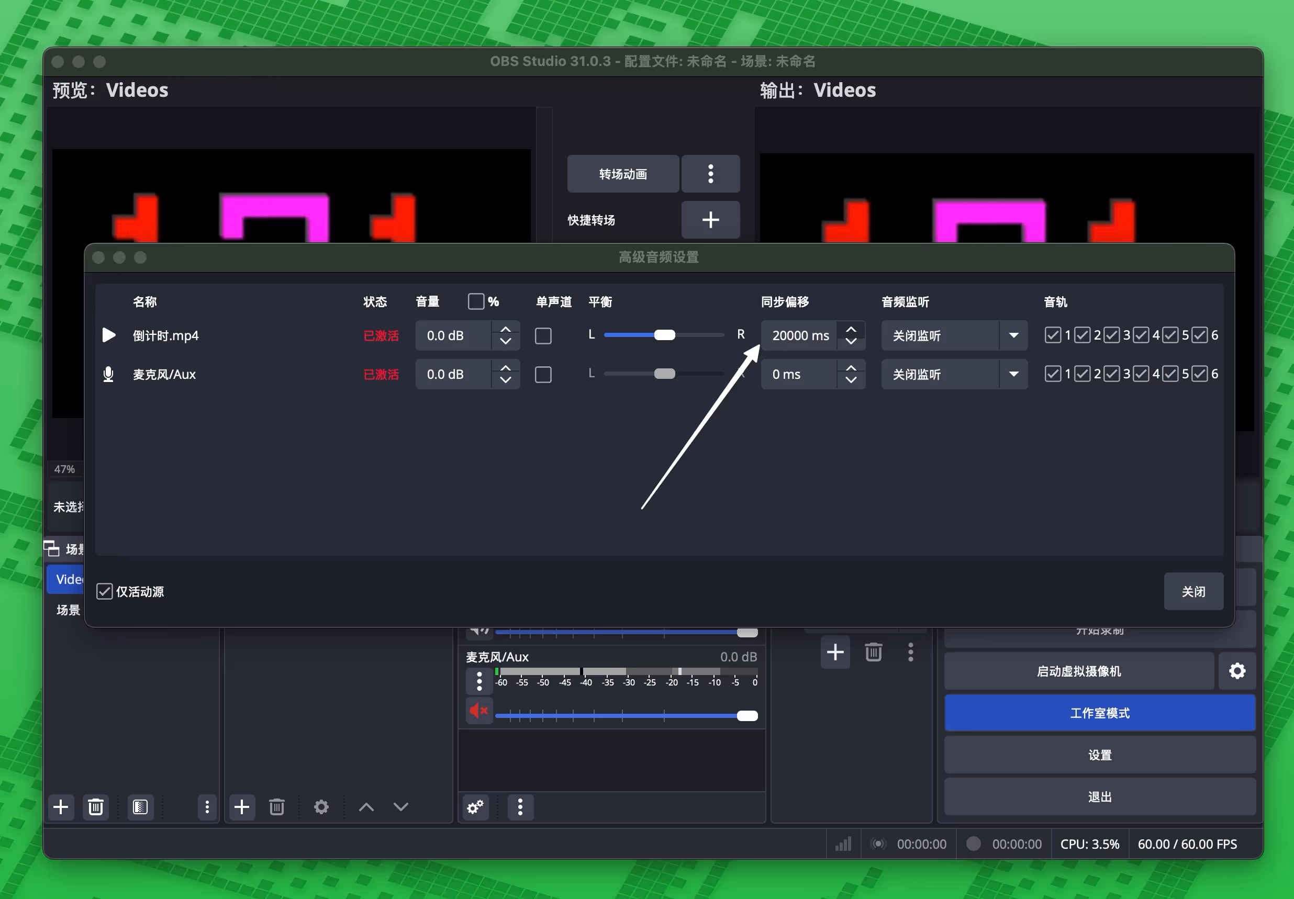Click the CPU: 3.5% status text
The width and height of the screenshot is (1294, 899).
[1089, 844]
